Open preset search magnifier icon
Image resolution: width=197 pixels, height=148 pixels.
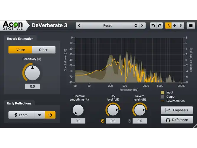[x=136, y=25]
